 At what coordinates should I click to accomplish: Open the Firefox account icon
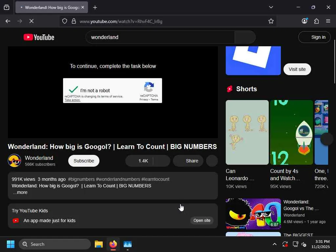point(304,21)
